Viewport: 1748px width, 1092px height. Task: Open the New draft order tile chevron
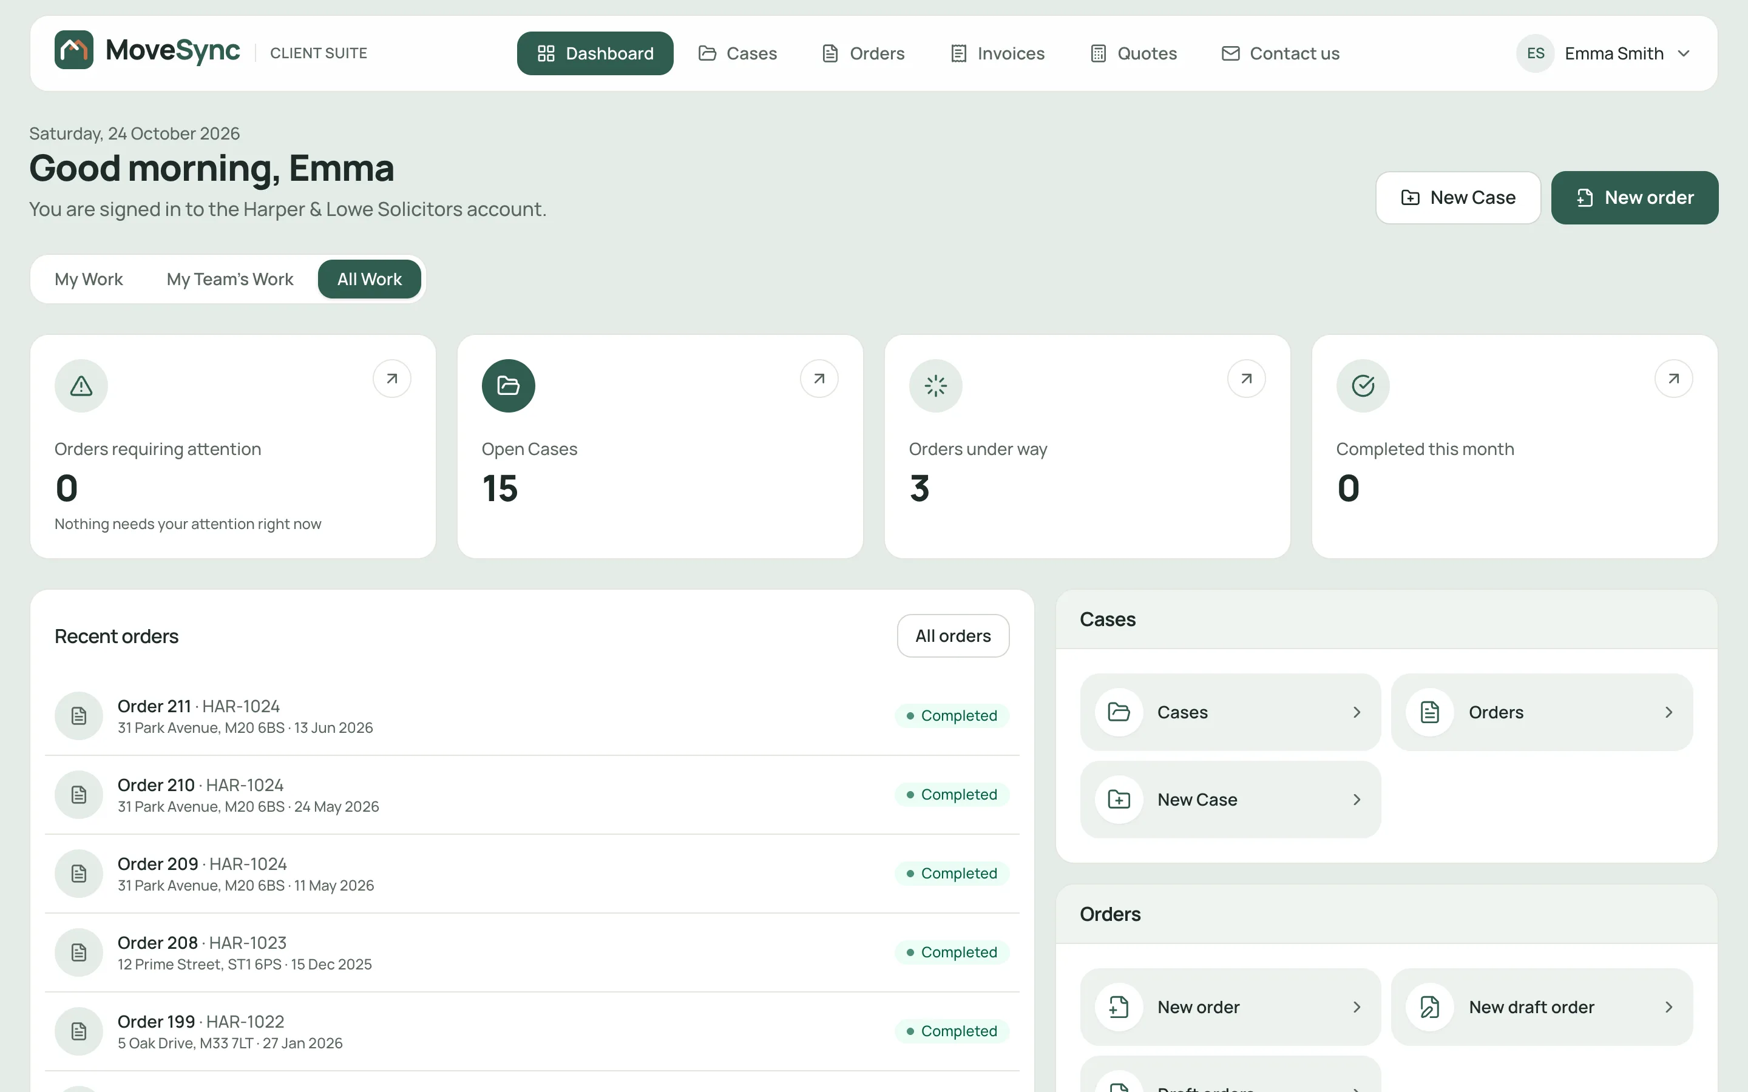(1668, 1007)
